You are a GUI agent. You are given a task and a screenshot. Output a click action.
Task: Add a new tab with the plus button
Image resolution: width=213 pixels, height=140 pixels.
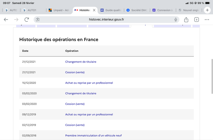[207, 10]
